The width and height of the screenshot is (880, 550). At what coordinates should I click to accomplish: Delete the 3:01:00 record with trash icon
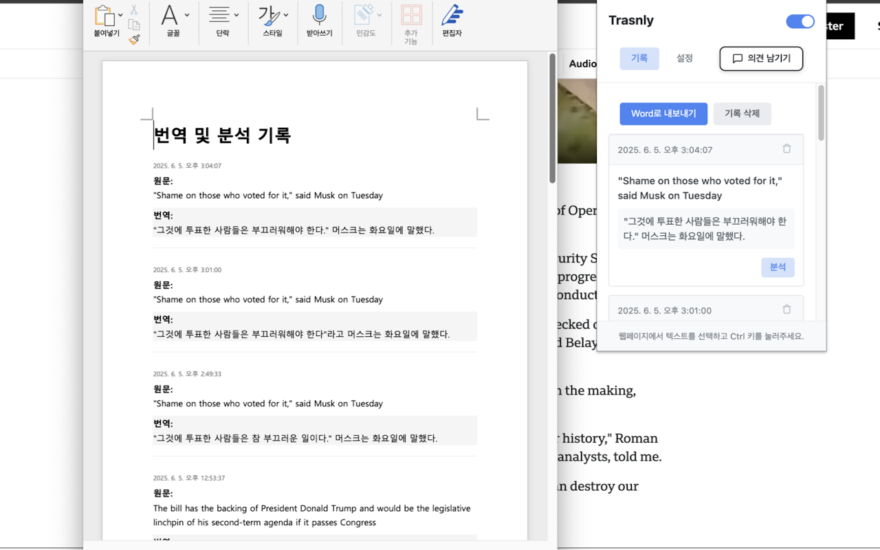tap(787, 309)
